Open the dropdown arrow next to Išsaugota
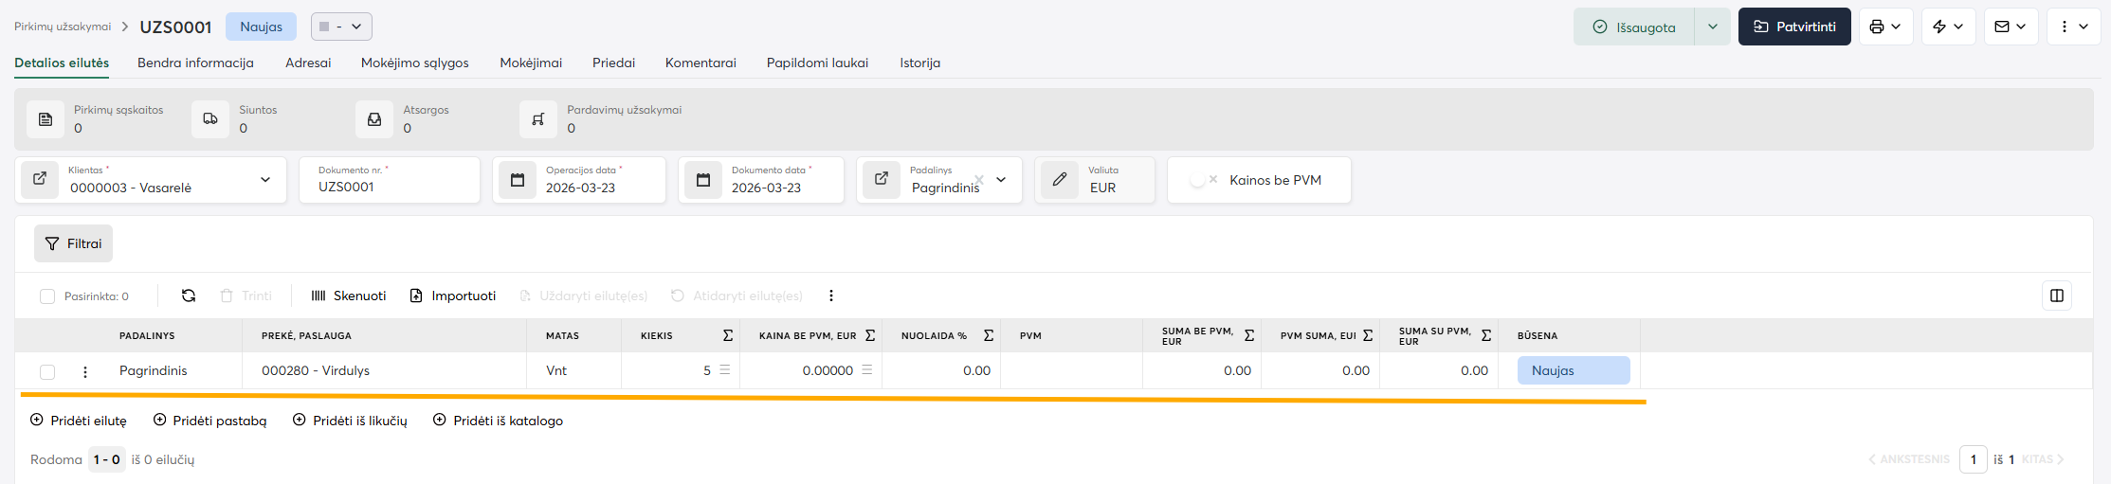Viewport: 2111px width, 484px height. click(1712, 27)
